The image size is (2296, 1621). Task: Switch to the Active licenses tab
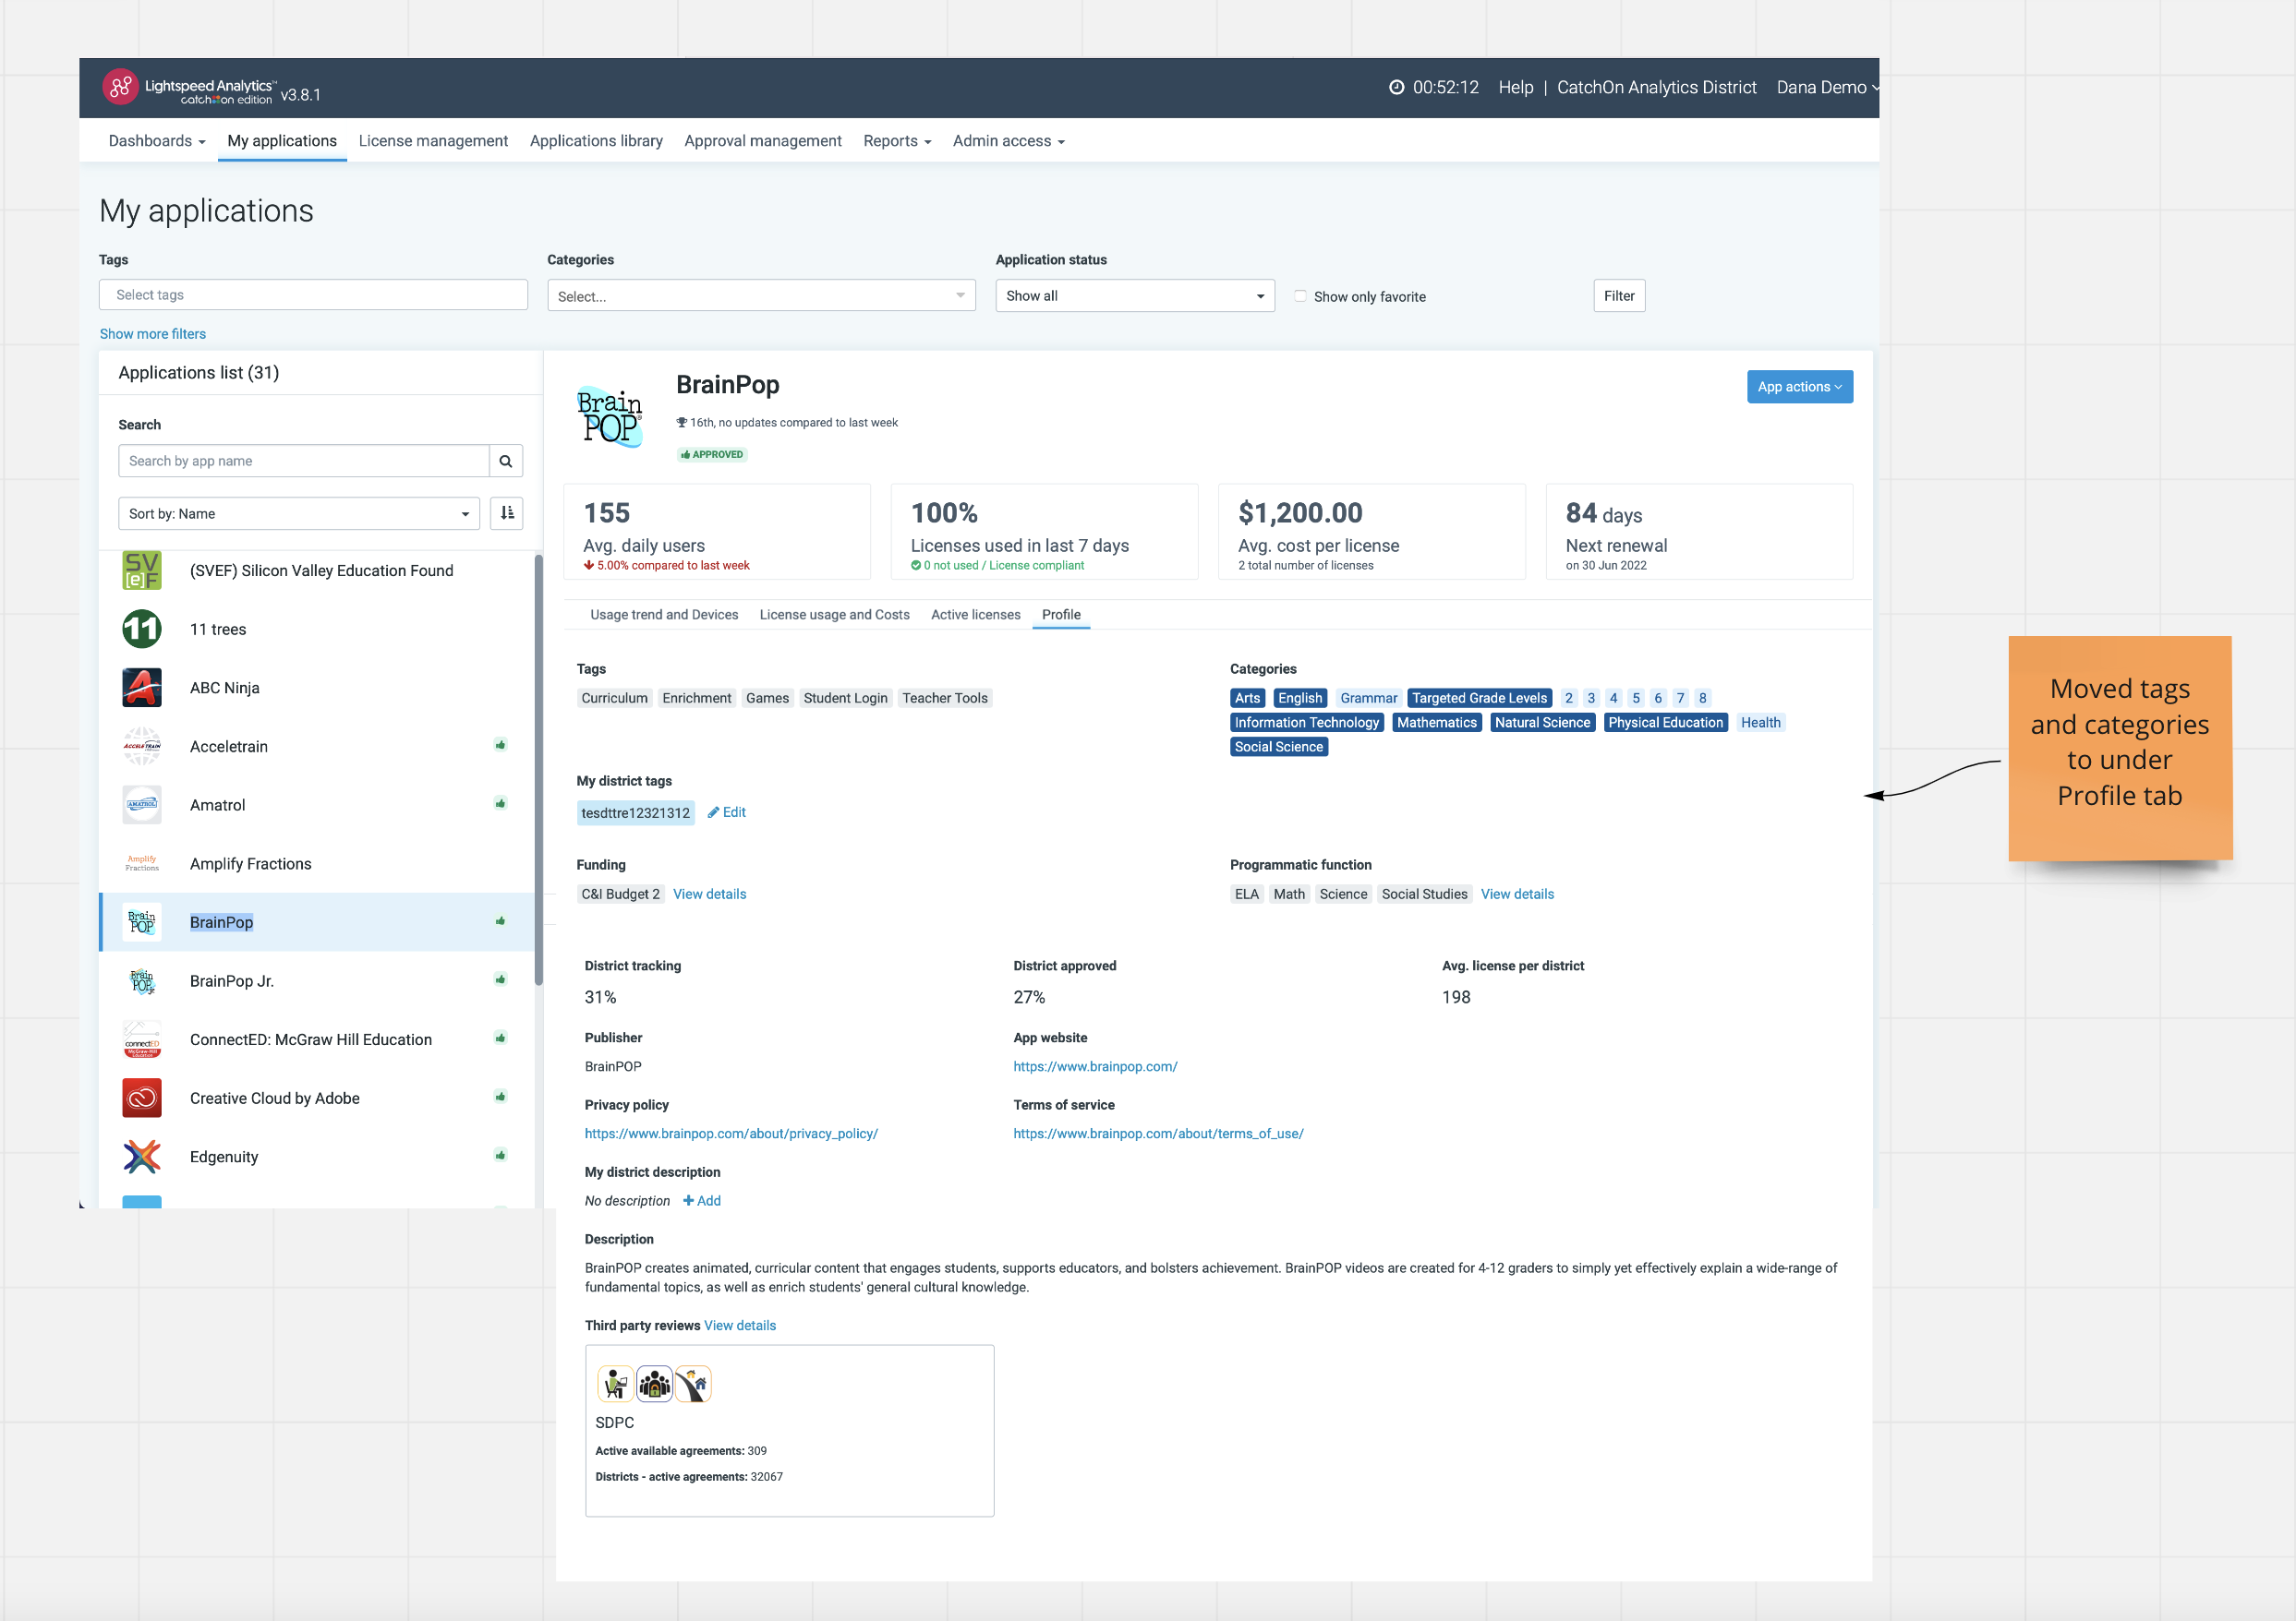975,615
